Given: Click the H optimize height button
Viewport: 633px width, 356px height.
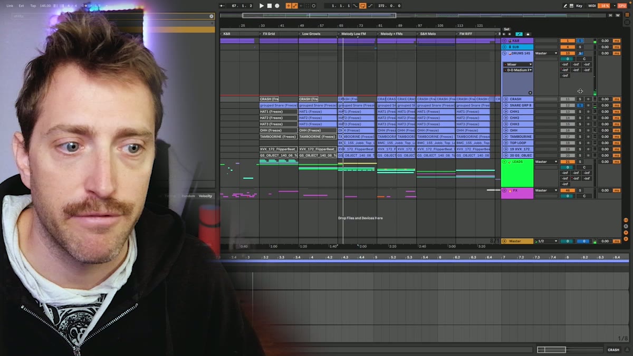Looking at the screenshot, I should pyautogui.click(x=611, y=15).
